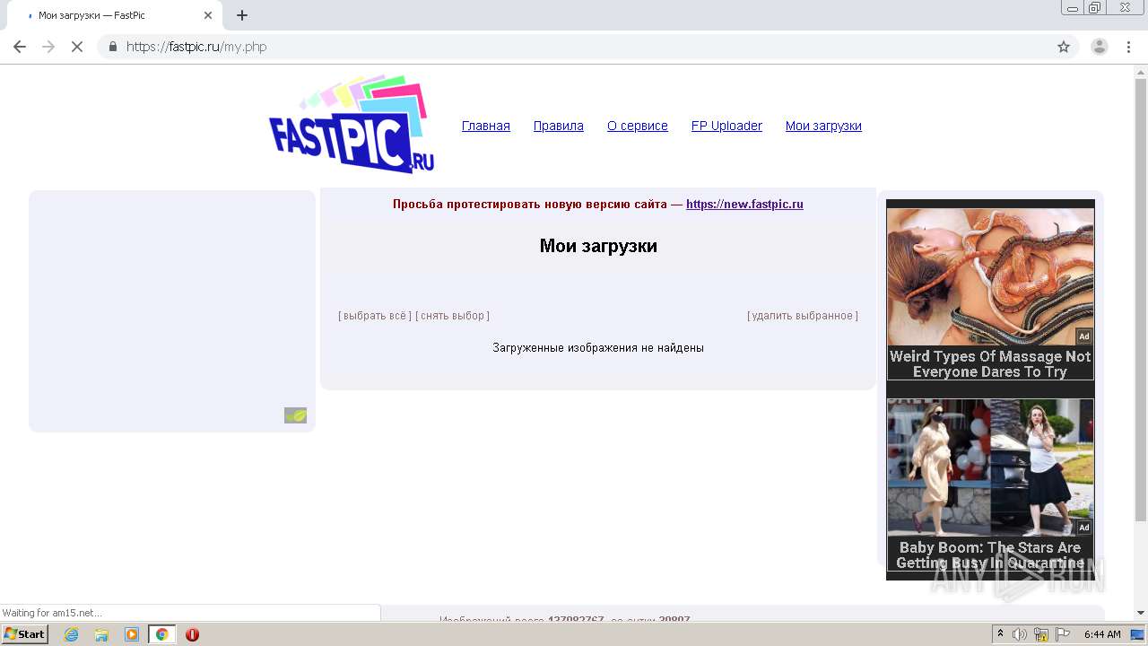The height and width of the screenshot is (646, 1148).
Task: Click the Chrome taskbar icon
Action: (x=161, y=634)
